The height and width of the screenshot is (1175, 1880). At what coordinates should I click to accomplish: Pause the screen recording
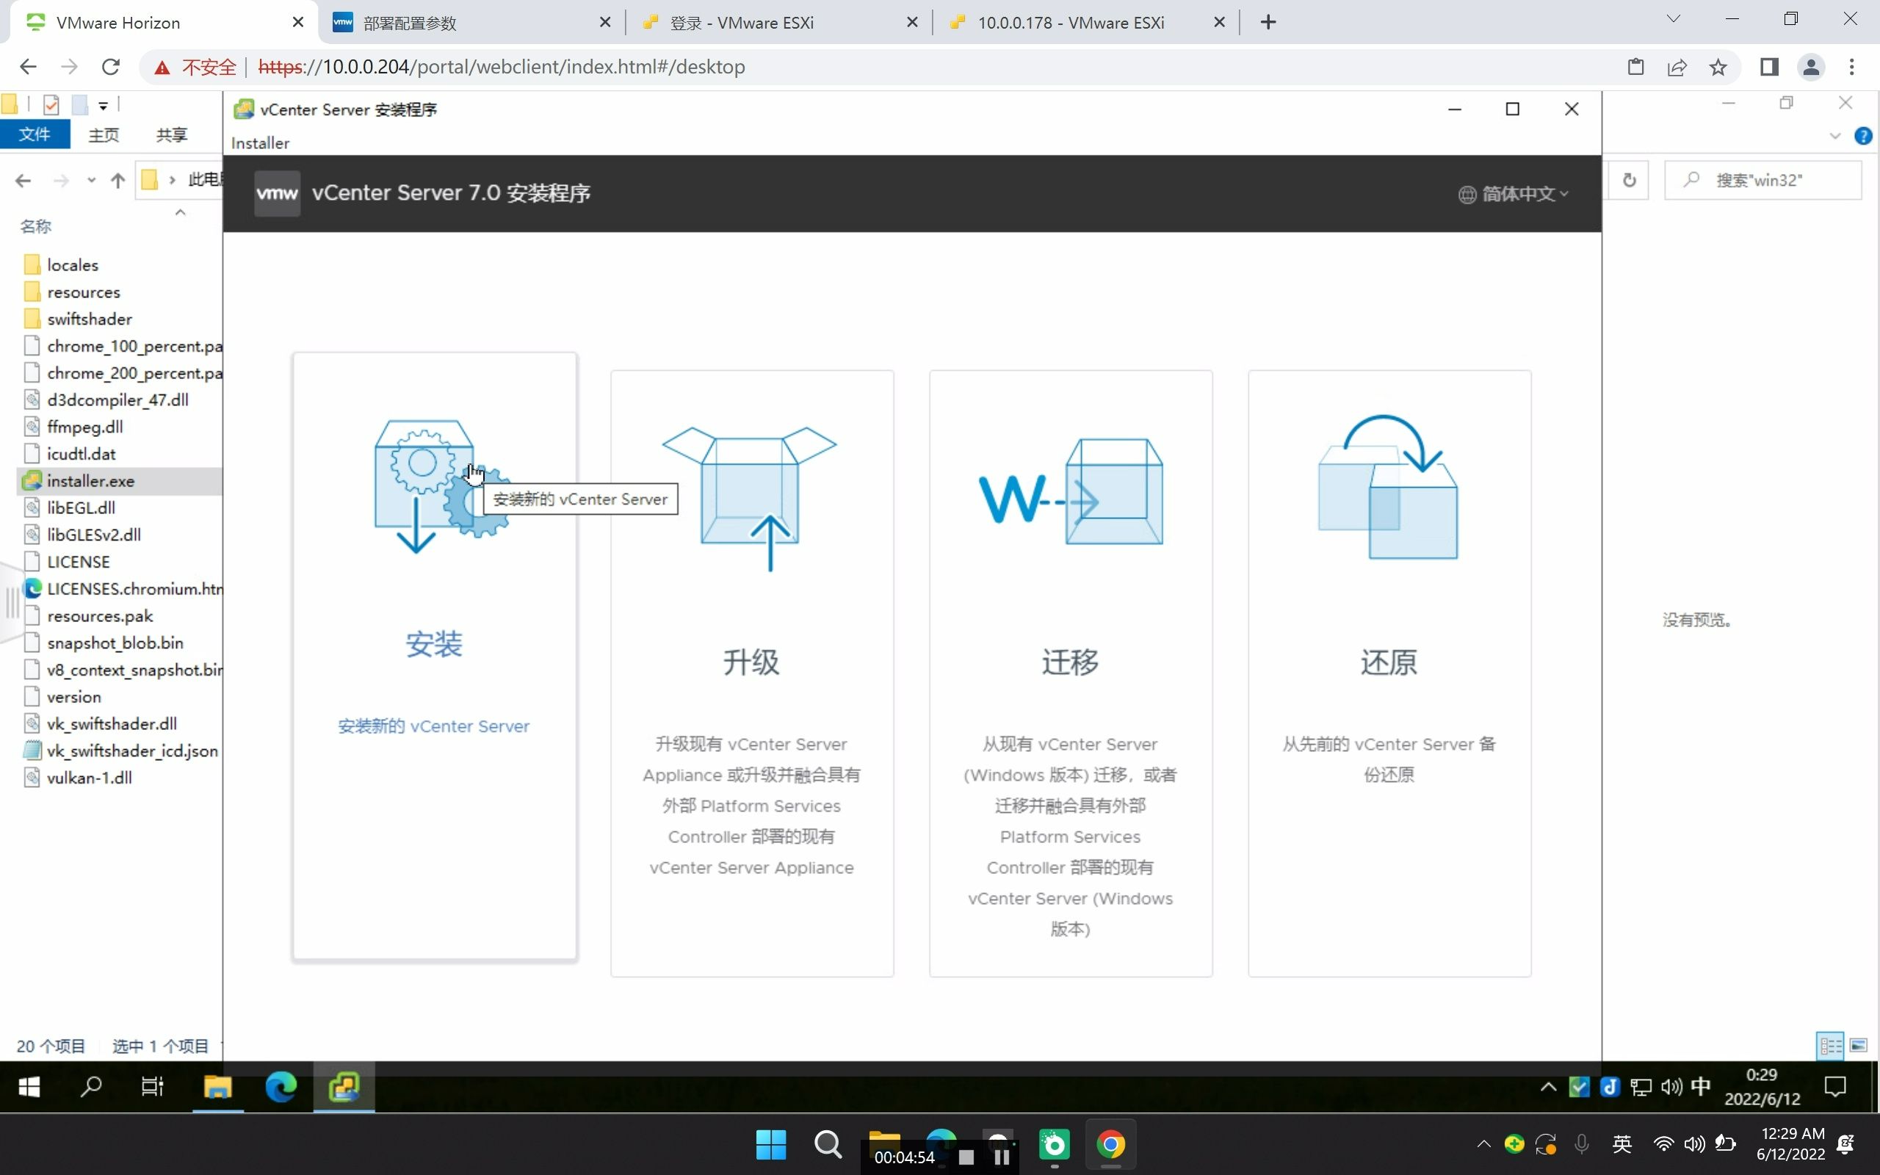[1002, 1157]
